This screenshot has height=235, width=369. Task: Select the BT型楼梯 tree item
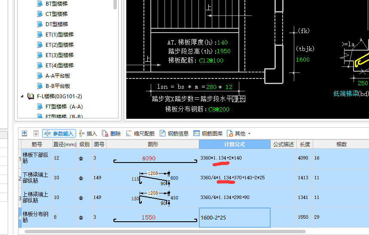(56, 4)
